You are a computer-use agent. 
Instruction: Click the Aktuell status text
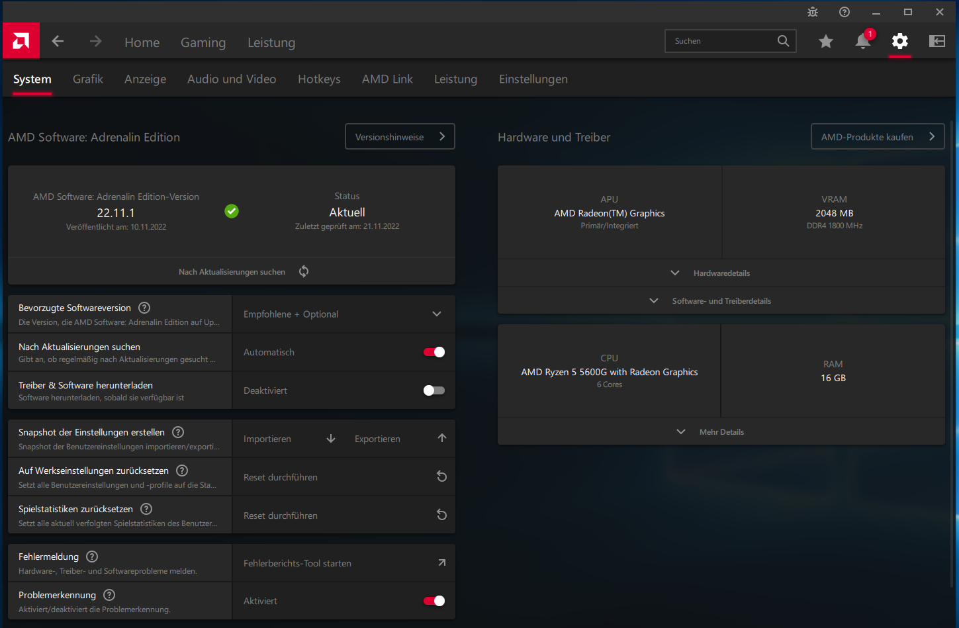347,212
